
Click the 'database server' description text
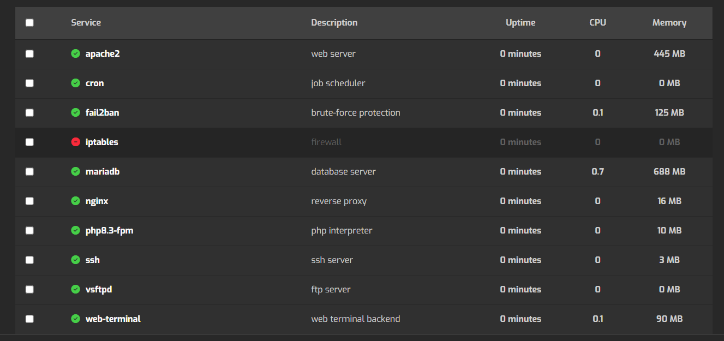click(x=344, y=171)
